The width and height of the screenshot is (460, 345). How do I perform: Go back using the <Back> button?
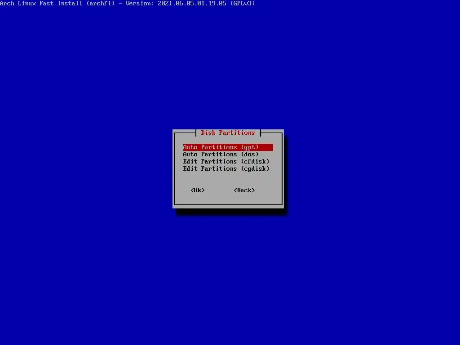point(244,190)
